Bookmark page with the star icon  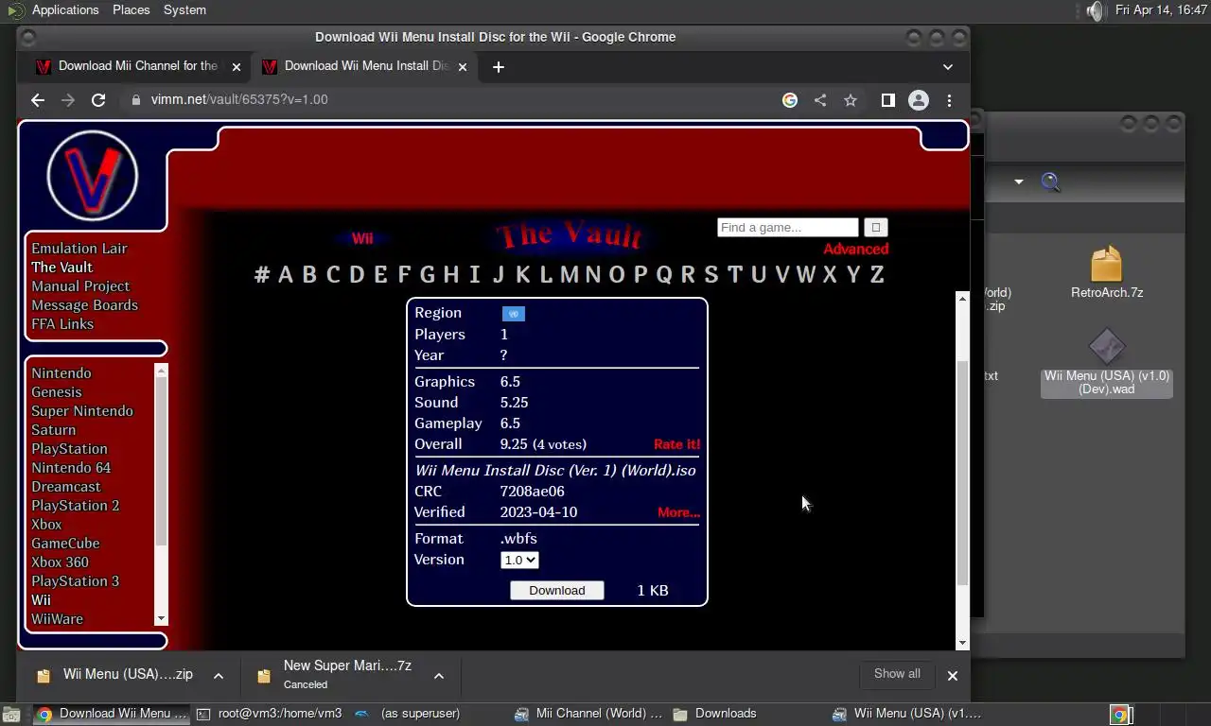point(851,99)
